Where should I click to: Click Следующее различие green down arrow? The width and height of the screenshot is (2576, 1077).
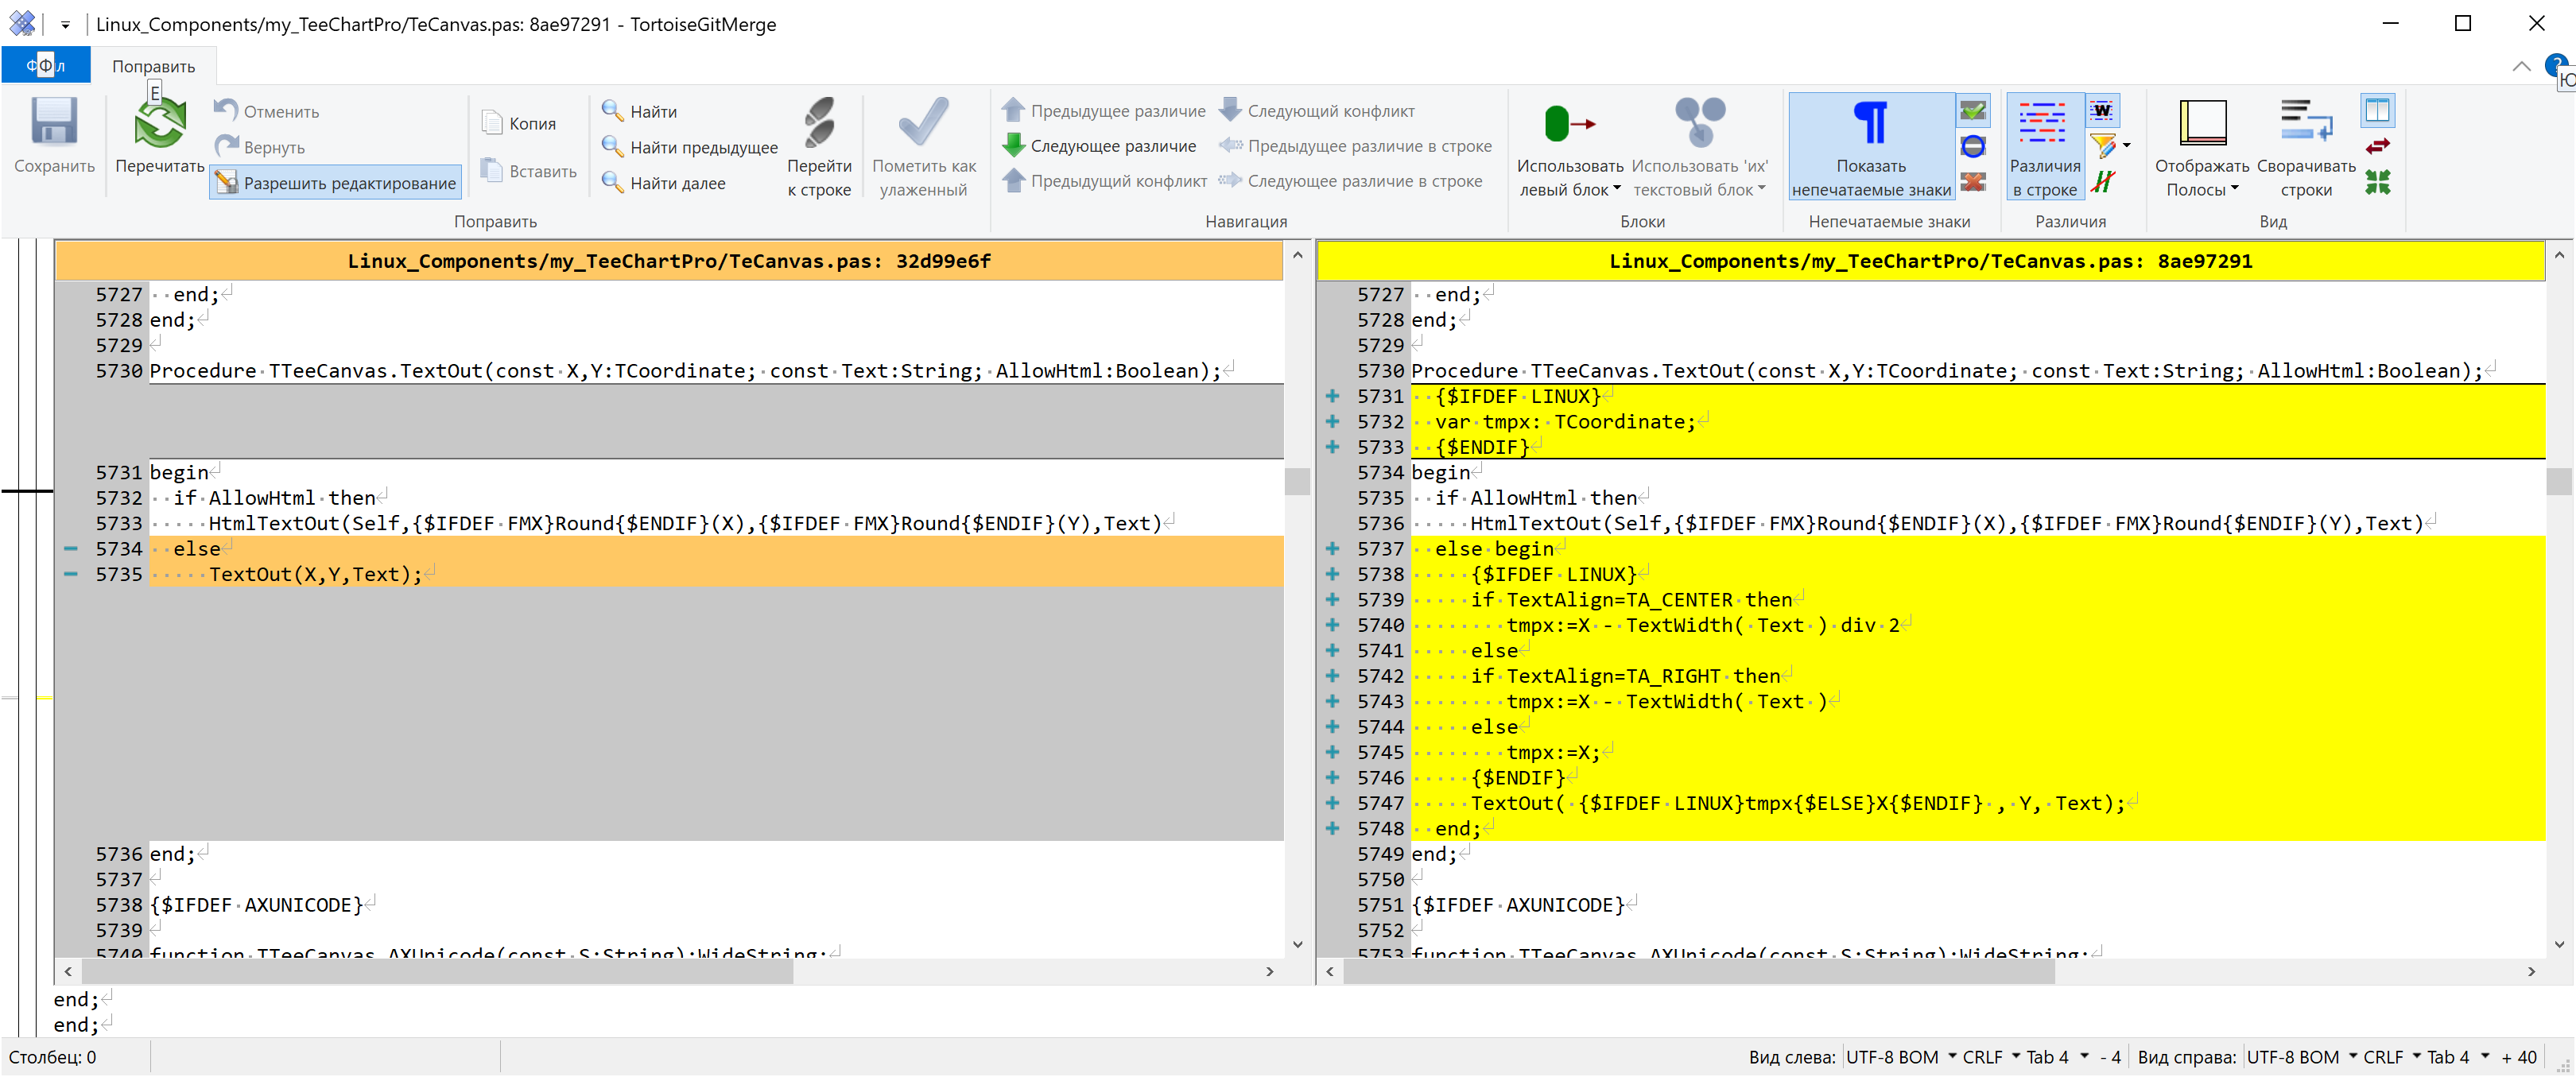pos(1013,146)
